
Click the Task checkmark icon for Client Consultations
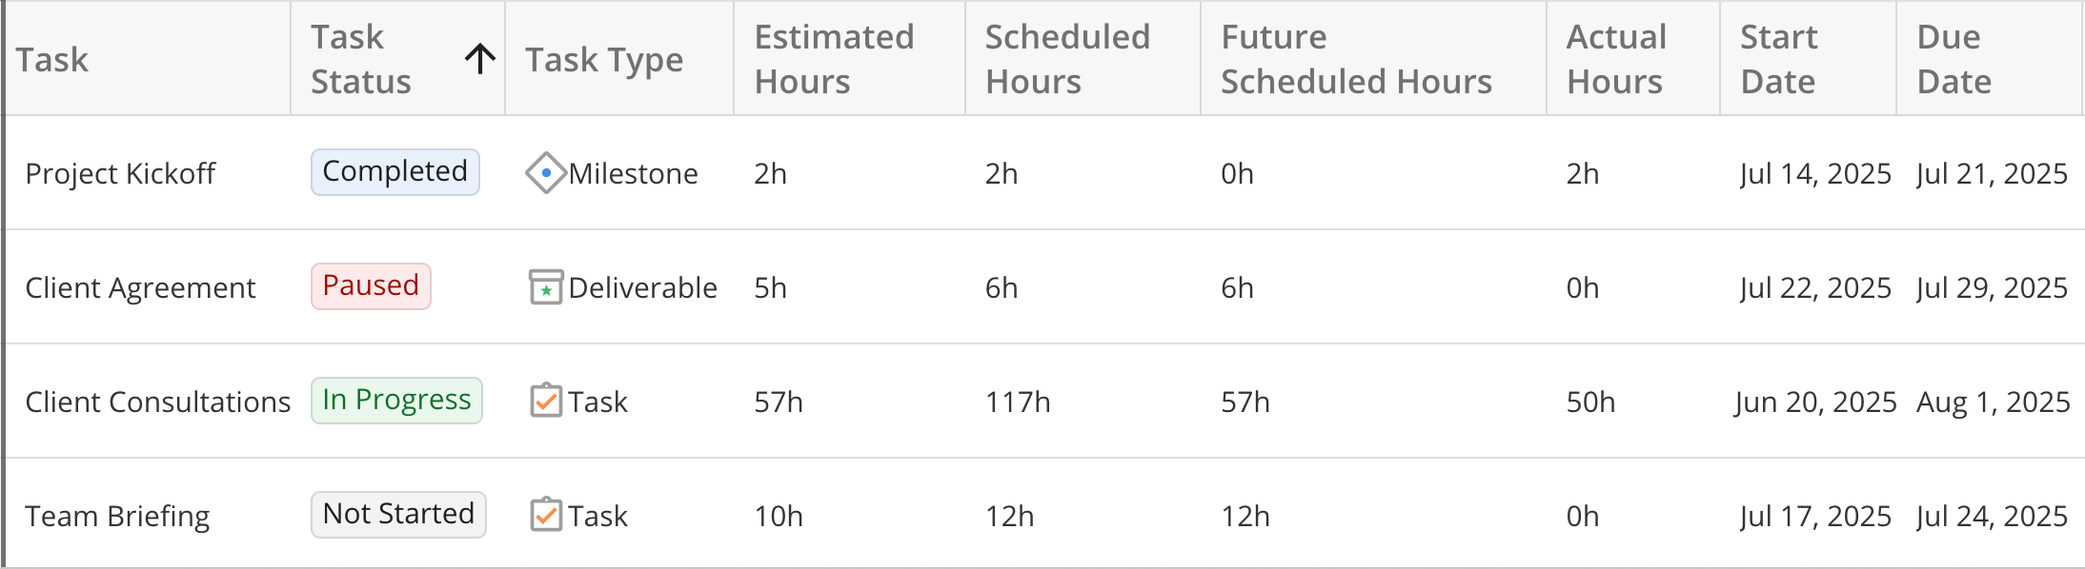[545, 402]
